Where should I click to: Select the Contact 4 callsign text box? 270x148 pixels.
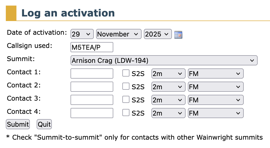[92, 113]
